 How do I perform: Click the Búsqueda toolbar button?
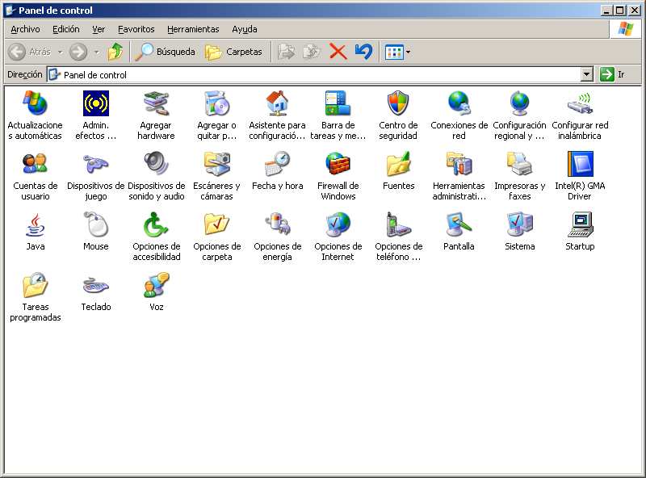tap(166, 52)
